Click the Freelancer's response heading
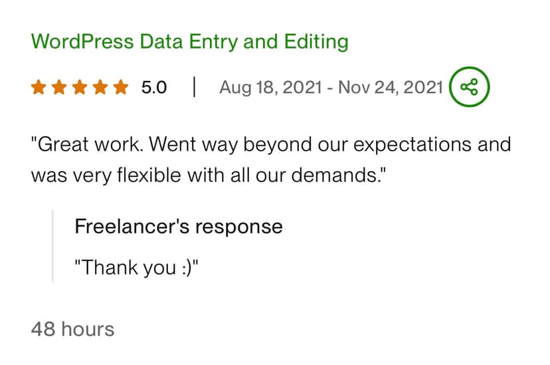The height and width of the screenshot is (365, 550). pyautogui.click(x=179, y=226)
